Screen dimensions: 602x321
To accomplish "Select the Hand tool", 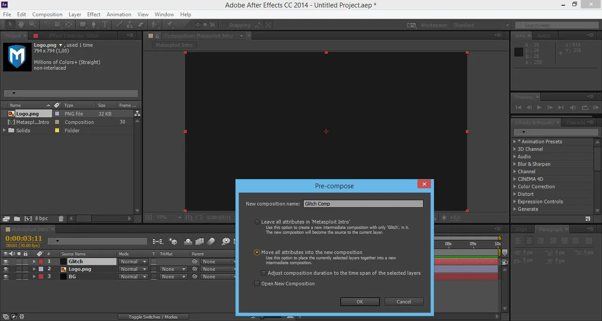I will (x=21, y=24).
